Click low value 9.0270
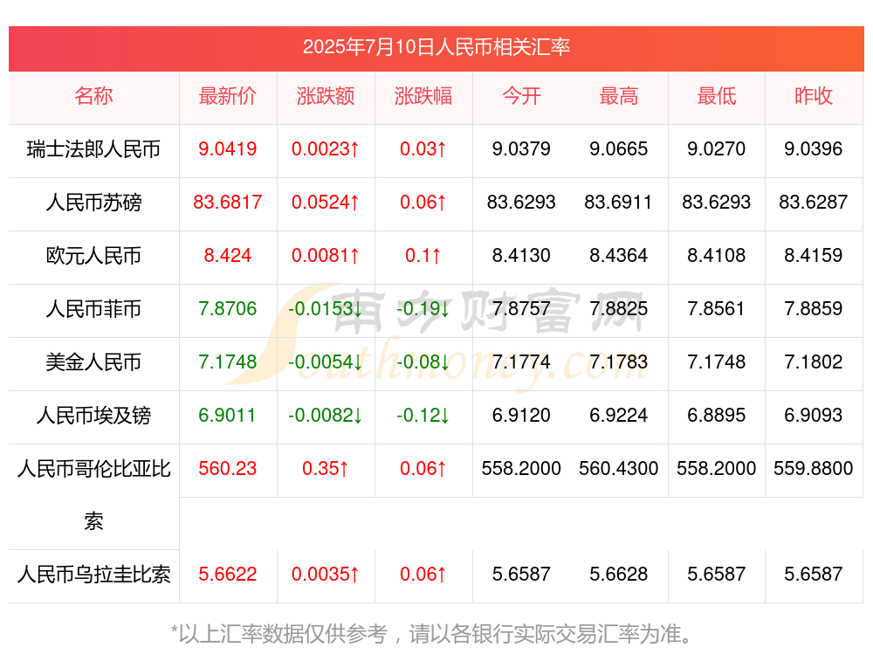This screenshot has width=873, height=661. point(717,149)
